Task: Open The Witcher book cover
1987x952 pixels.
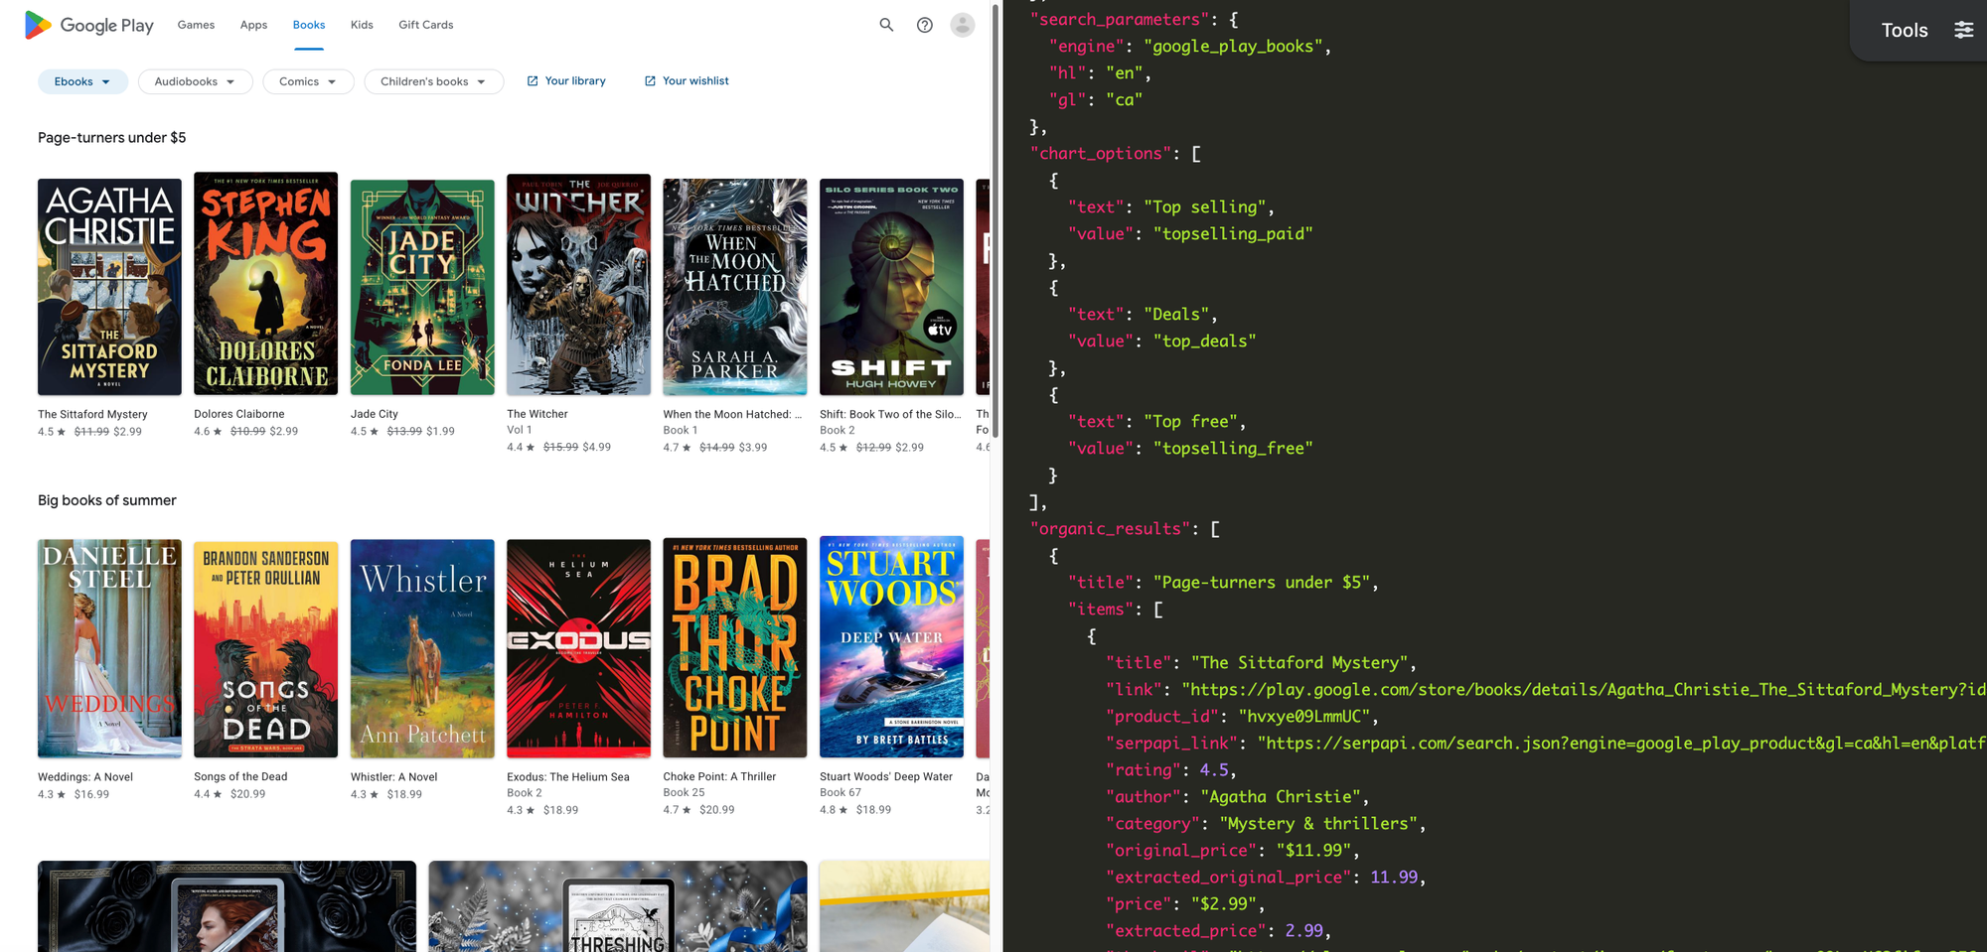Action: pos(578,285)
